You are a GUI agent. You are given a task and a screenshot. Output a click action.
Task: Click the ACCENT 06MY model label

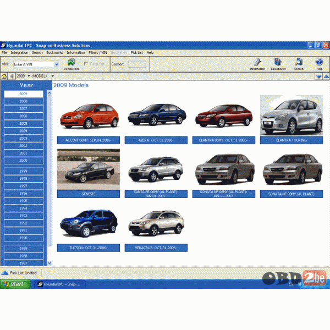pyautogui.click(x=89, y=140)
